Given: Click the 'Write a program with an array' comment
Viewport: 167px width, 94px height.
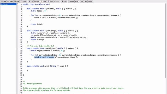Looking at the screenshot, I should coord(74,88).
